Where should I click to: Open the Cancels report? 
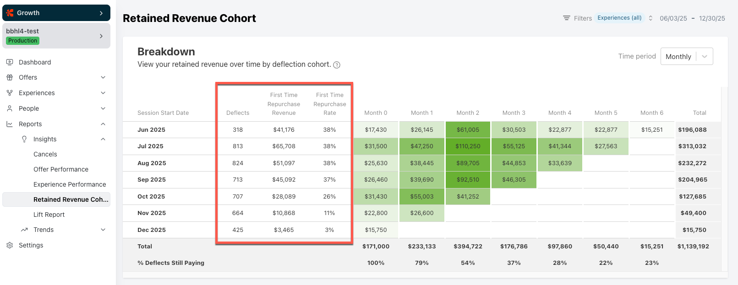(45, 154)
